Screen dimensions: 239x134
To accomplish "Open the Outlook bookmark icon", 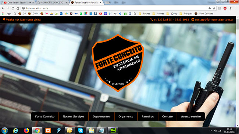I will pyautogui.click(x=61, y=14).
